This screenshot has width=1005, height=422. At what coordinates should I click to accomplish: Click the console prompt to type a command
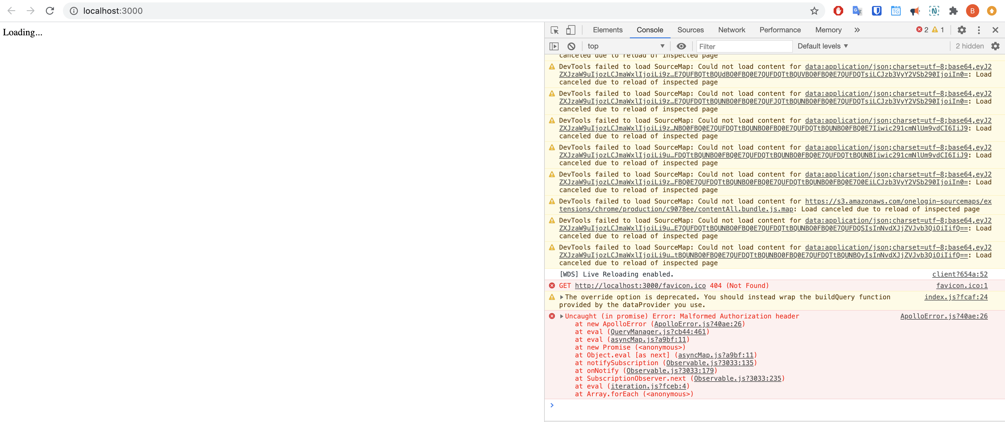pyautogui.click(x=663, y=405)
